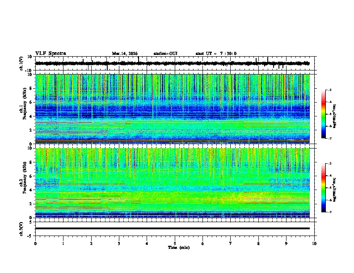Click the ch.1 spectrogram panel

(173, 109)
